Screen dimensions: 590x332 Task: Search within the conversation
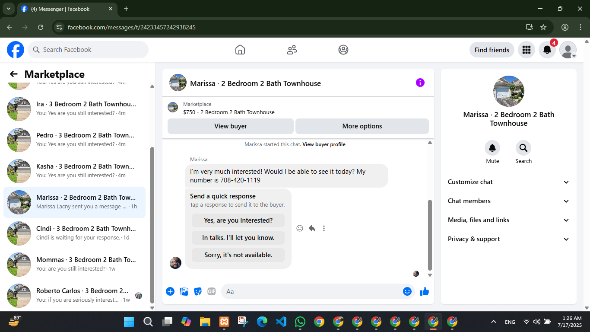(x=523, y=148)
